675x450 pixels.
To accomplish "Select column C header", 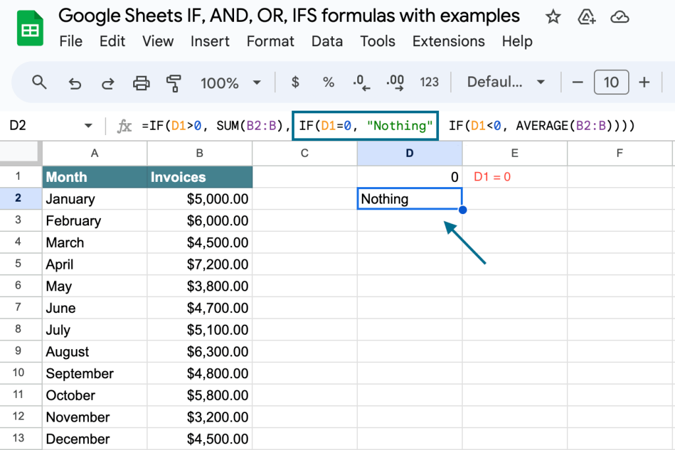I will pos(305,153).
